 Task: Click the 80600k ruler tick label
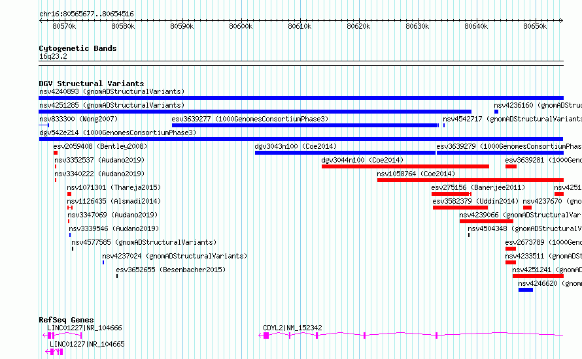click(x=241, y=26)
